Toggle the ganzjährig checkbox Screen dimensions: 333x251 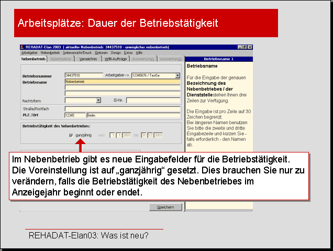(71, 135)
